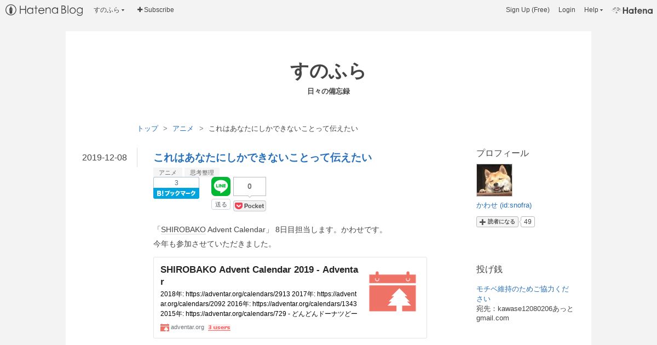Go to アニメ breadcrumb category link
The height and width of the screenshot is (345, 657).
click(x=183, y=129)
